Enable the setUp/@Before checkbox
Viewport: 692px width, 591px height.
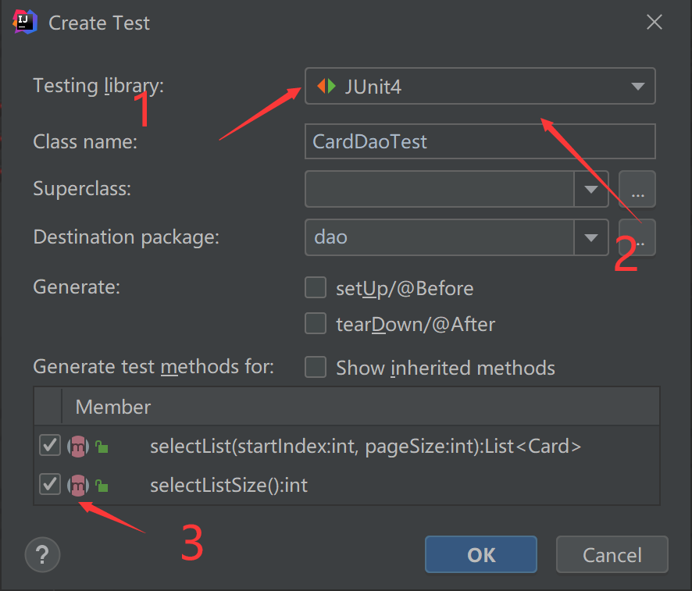(316, 288)
